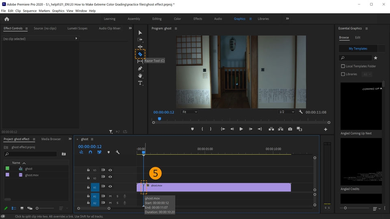
Task: Click the My Templates button
Action: (x=358, y=48)
